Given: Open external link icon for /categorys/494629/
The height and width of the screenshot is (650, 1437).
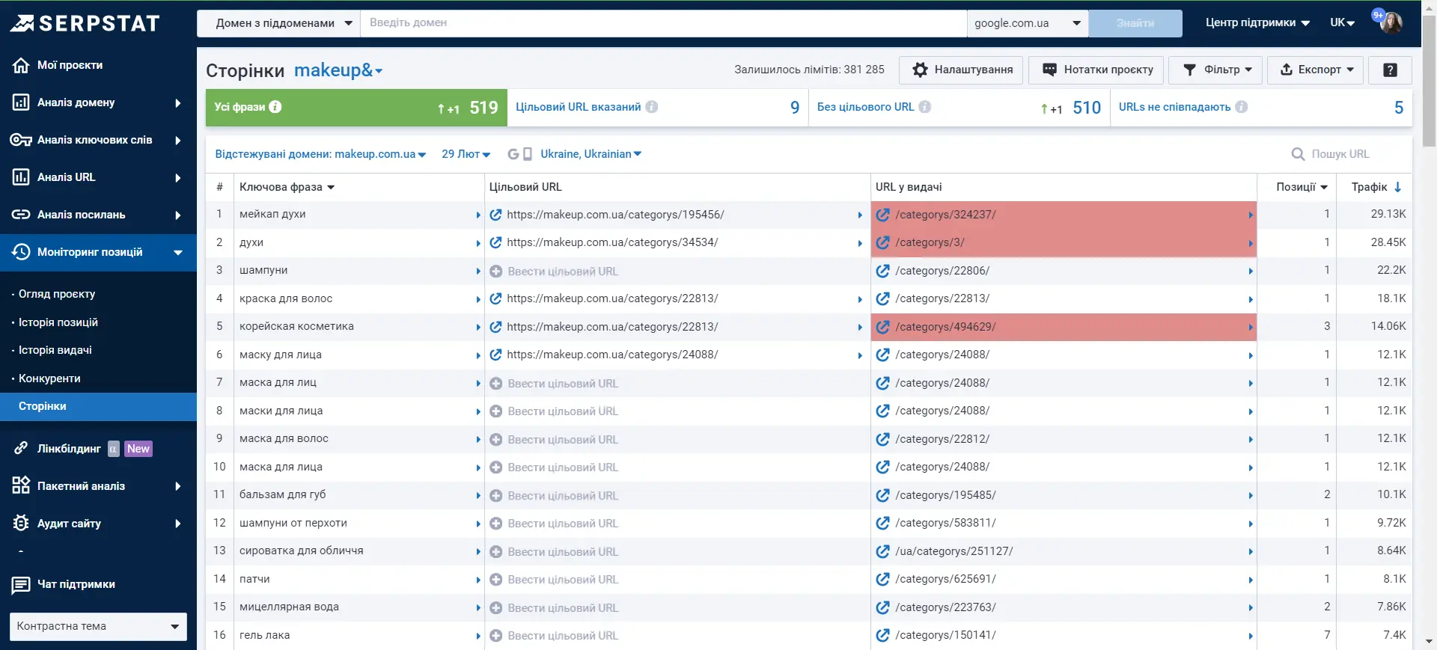Looking at the screenshot, I should point(883,327).
